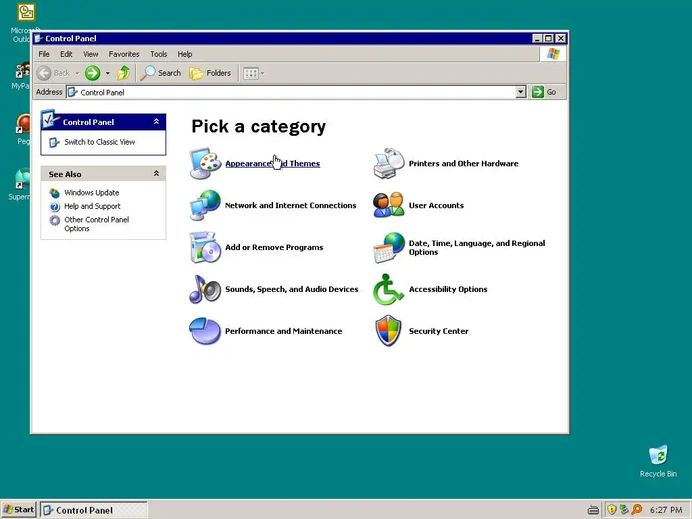Click the Printers and Other Hardware icon
Screen dimensions: 692x519
coord(389,164)
